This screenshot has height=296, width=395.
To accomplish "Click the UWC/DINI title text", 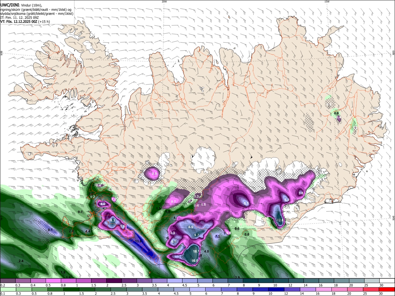I will [x=10, y=5].
